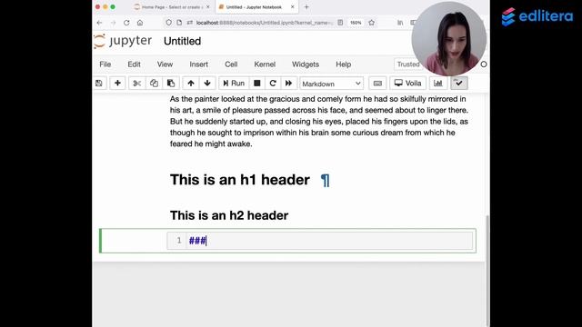Screen dimensions: 582x327
Task: Click the 'This is an h1 header' heading
Action: 240,180
